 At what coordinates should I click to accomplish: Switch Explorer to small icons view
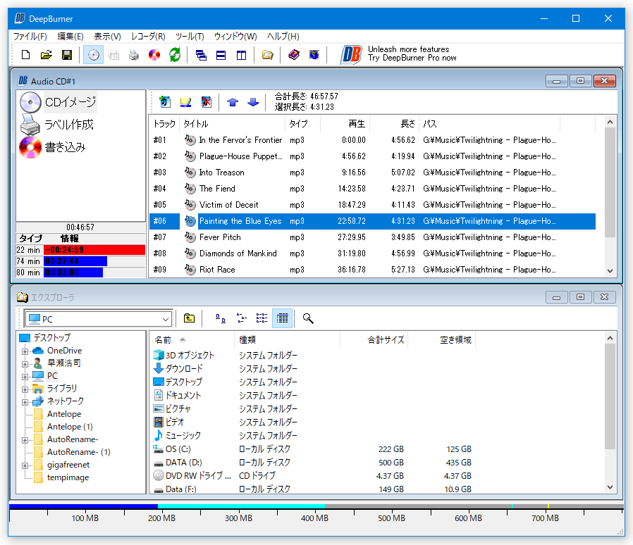click(241, 318)
